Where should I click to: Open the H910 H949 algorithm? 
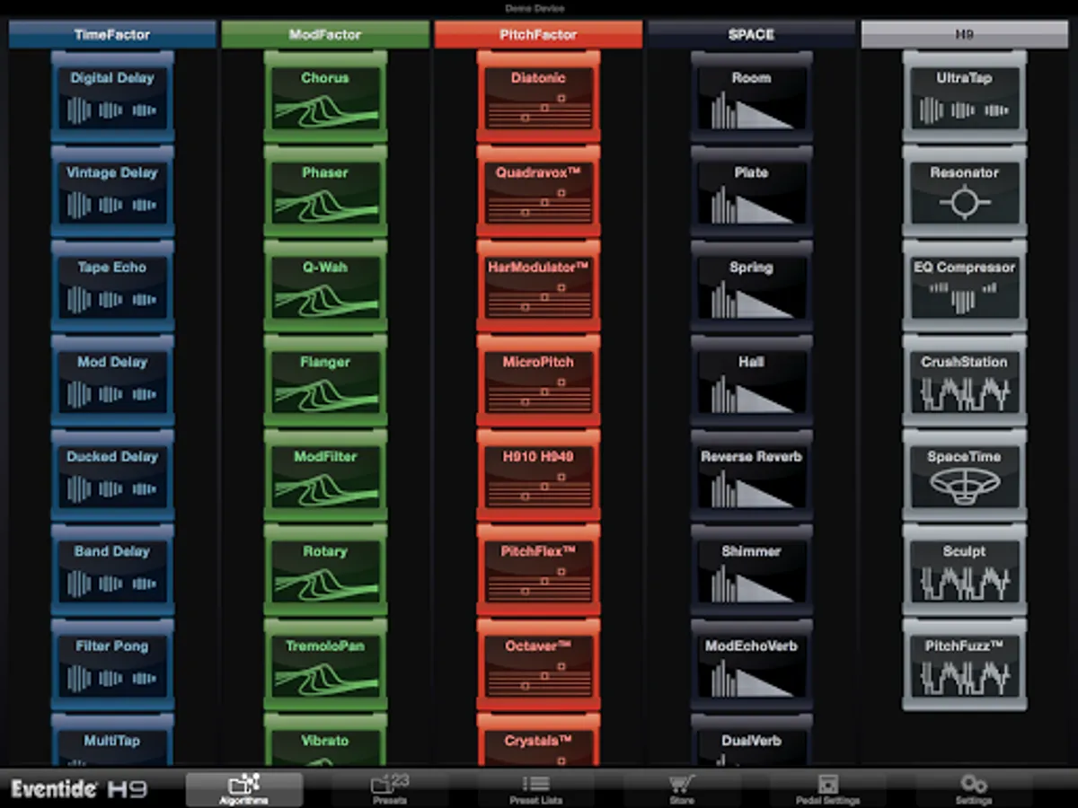538,476
